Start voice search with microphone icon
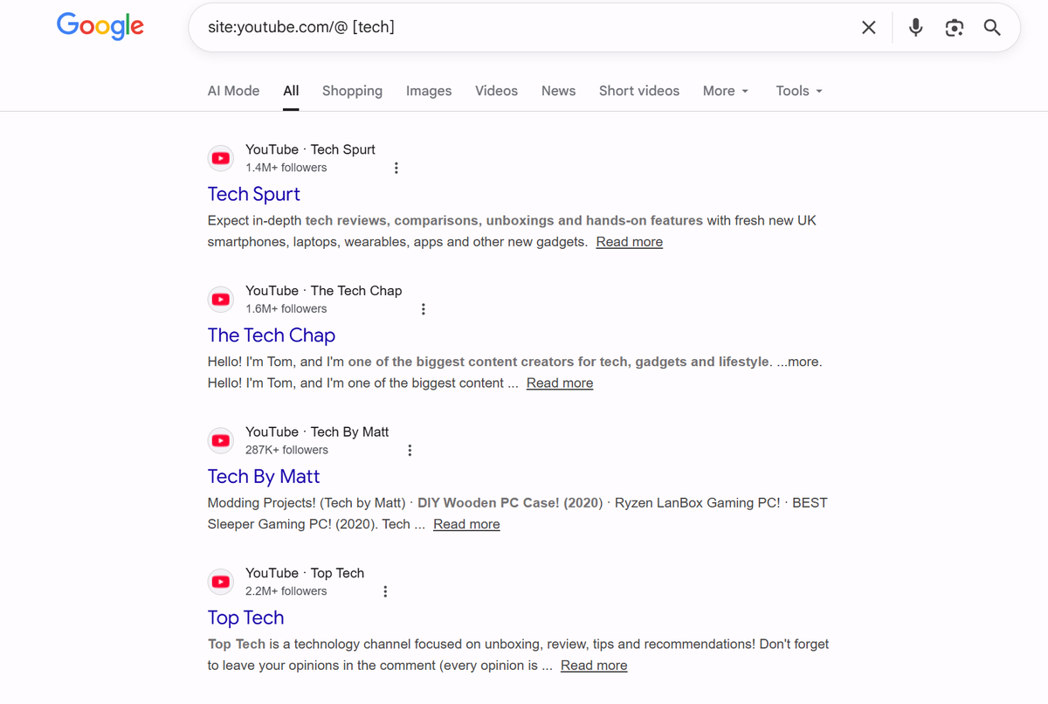The height and width of the screenshot is (704, 1048). 915,27
